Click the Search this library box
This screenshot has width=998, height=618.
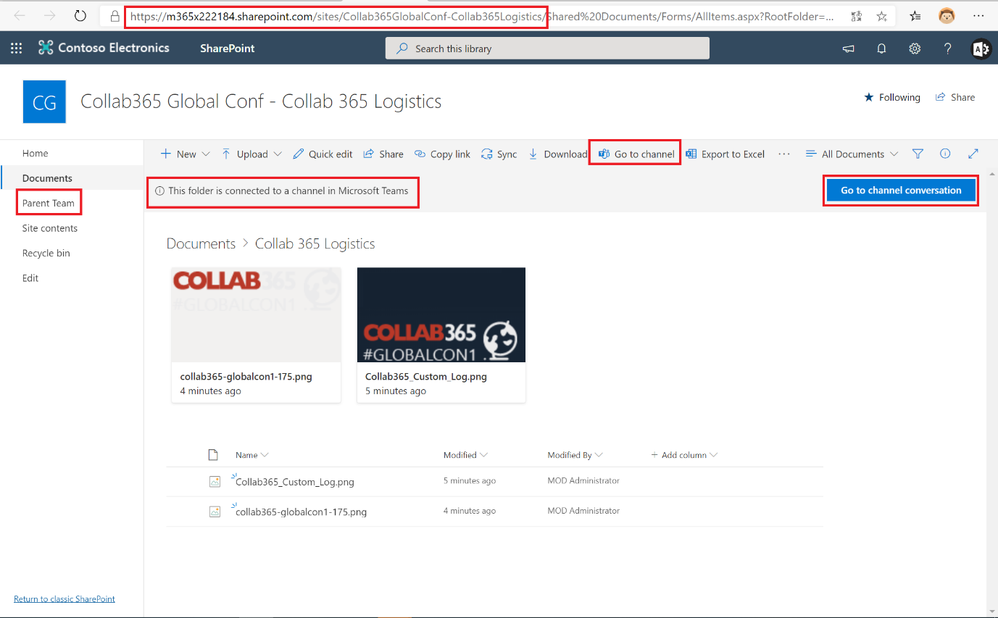(547, 49)
